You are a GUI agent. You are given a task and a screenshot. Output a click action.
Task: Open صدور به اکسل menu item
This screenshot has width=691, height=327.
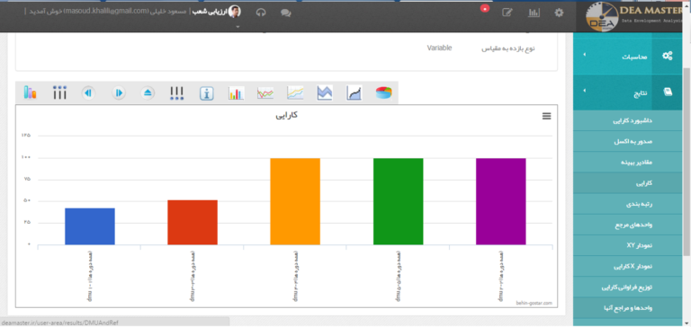(627, 141)
